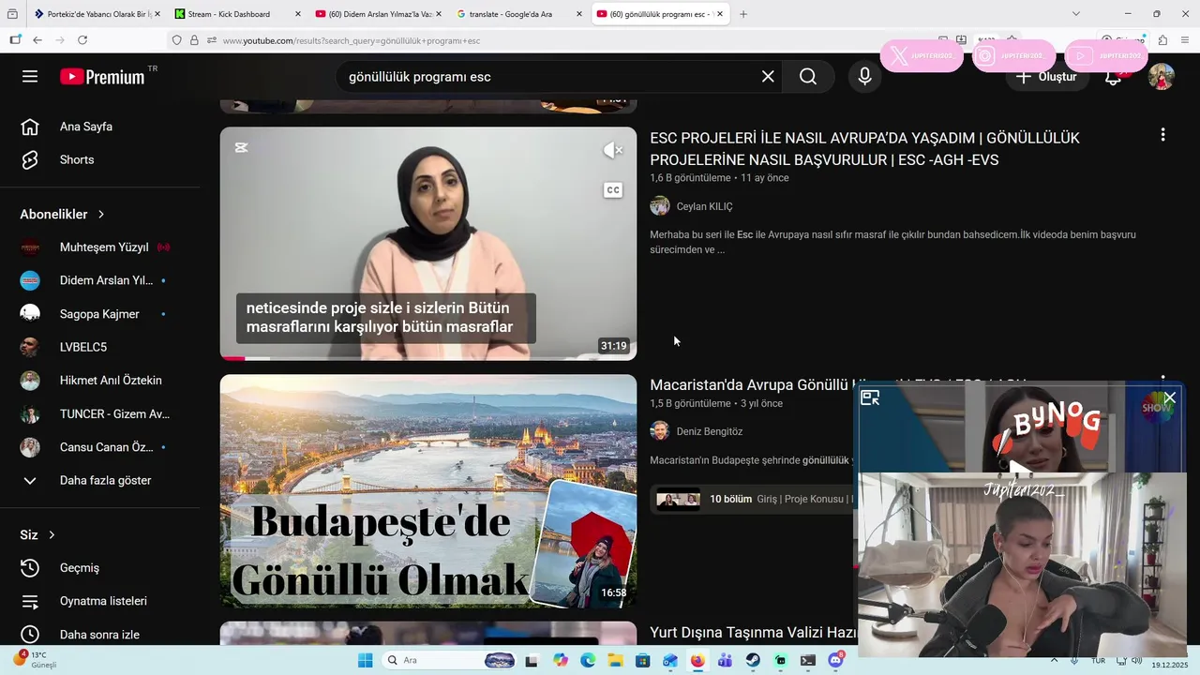Open ESC PROJELERİ video title link

point(864,149)
